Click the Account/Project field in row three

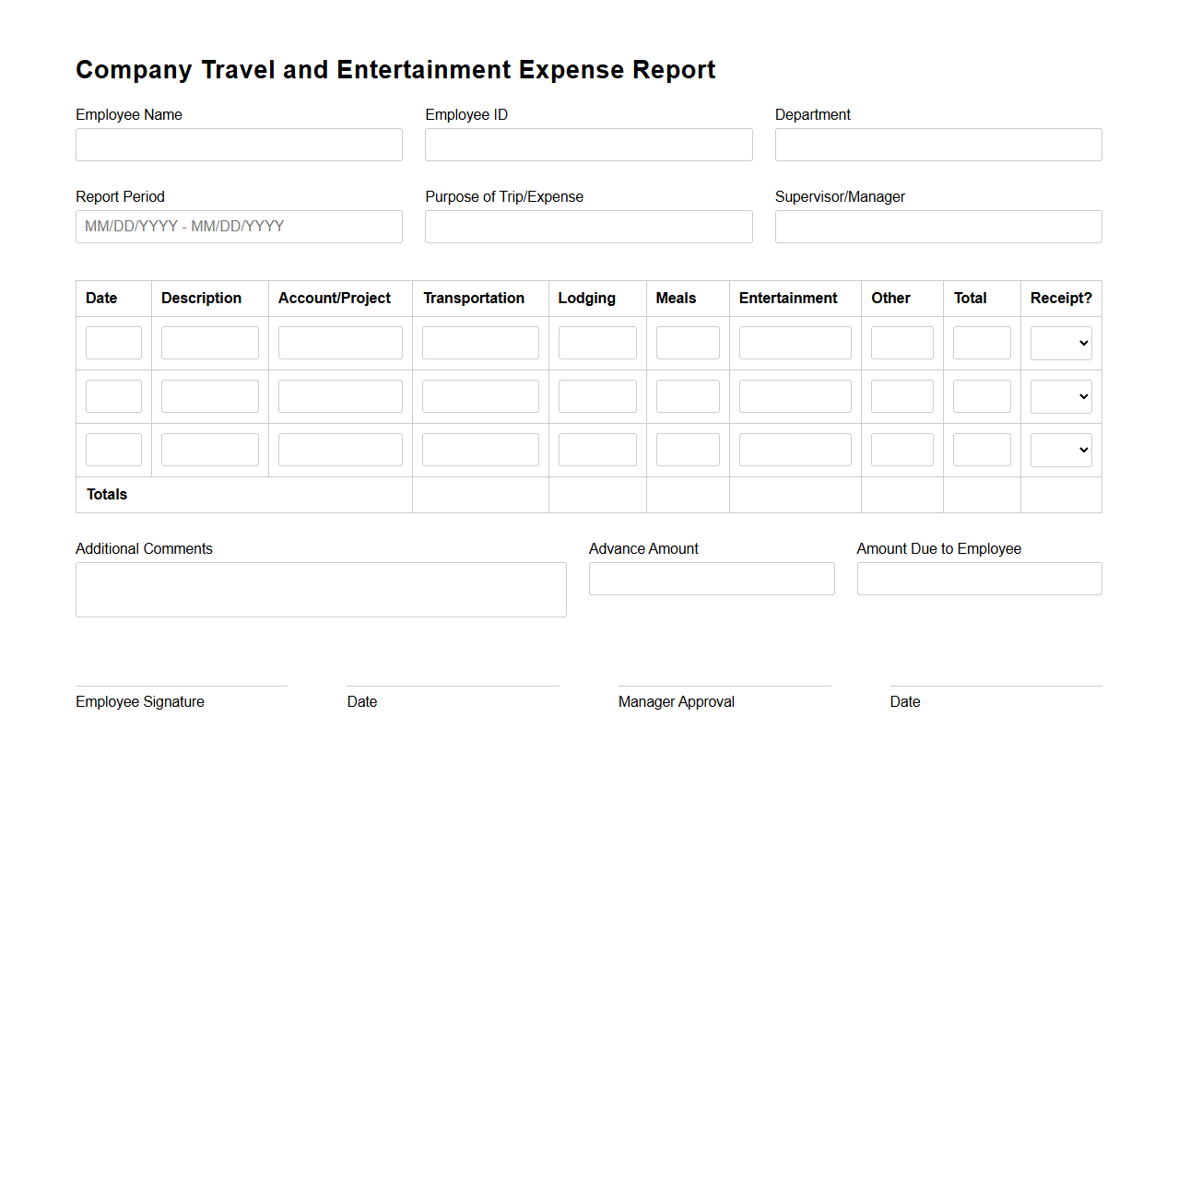click(x=340, y=449)
